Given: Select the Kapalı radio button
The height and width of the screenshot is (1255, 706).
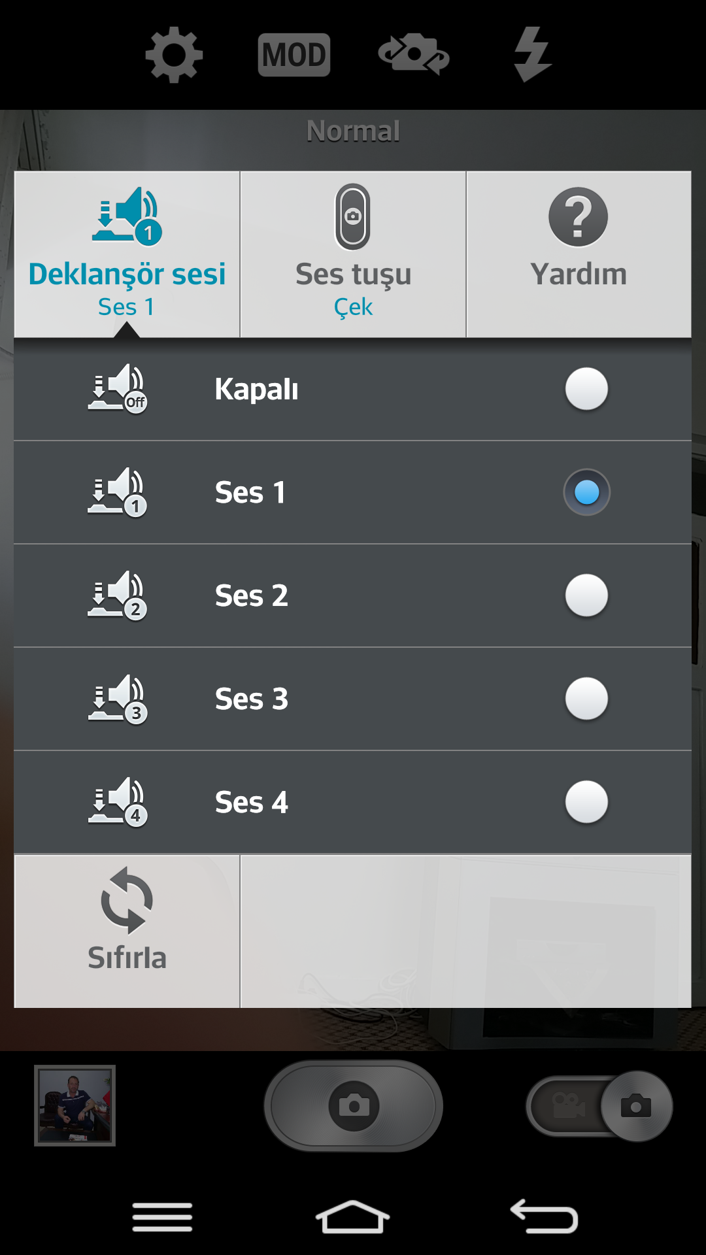Looking at the screenshot, I should (x=586, y=389).
